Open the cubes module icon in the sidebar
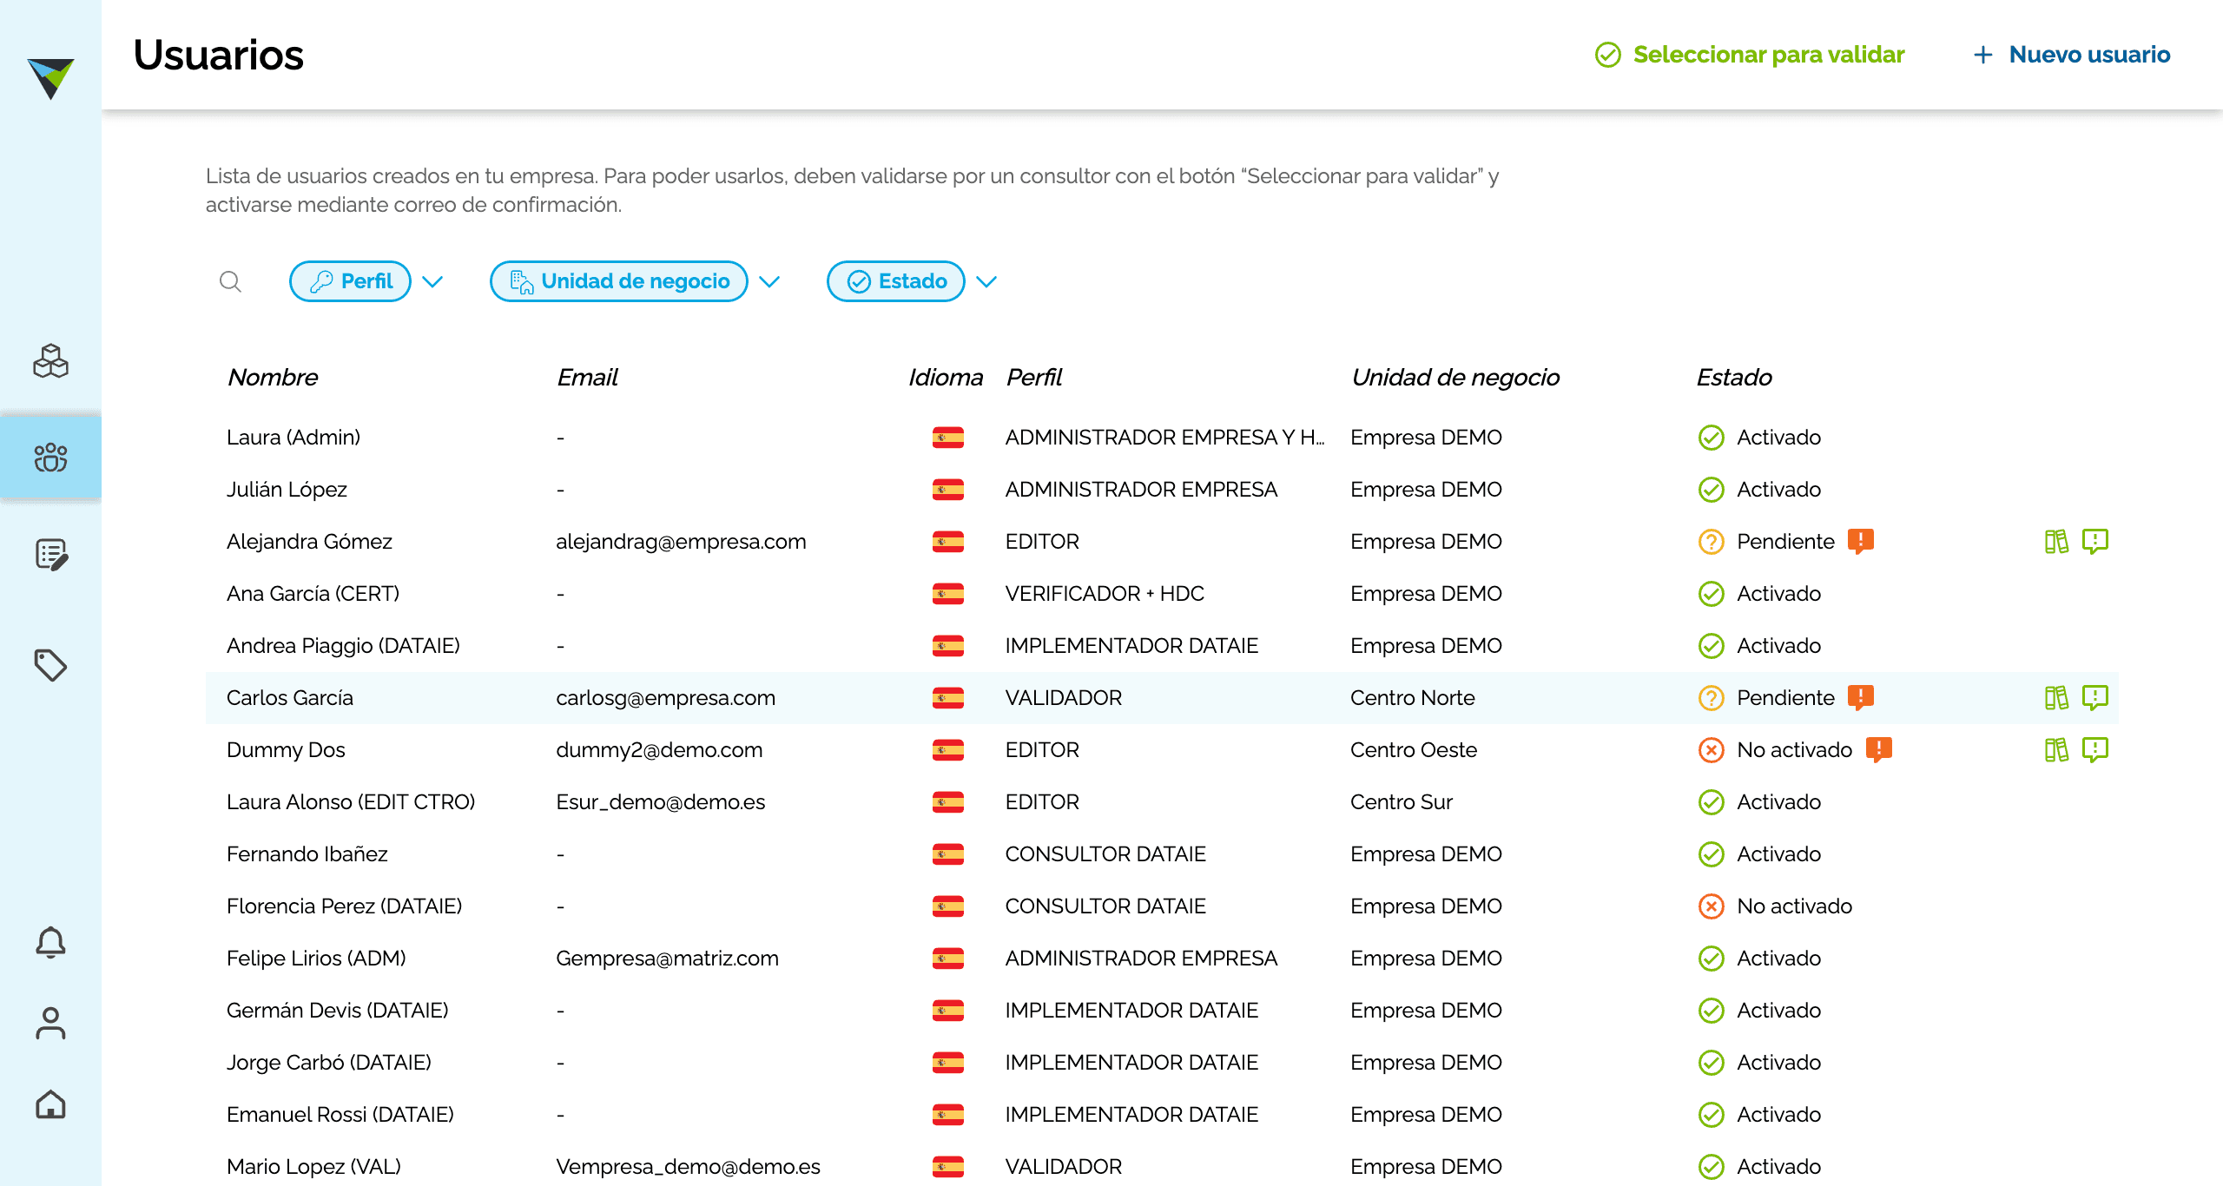2223x1186 pixels. pos(50,361)
